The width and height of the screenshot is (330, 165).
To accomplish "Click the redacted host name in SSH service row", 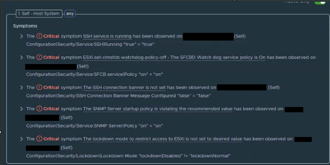I will click(x=208, y=36).
